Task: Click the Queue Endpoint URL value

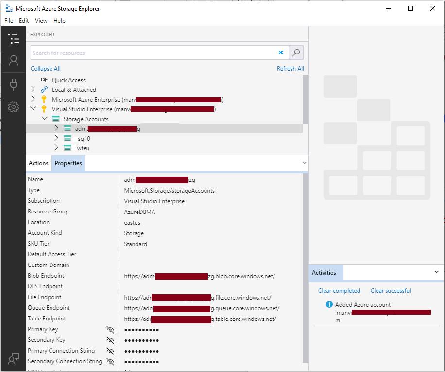Action: [202, 308]
